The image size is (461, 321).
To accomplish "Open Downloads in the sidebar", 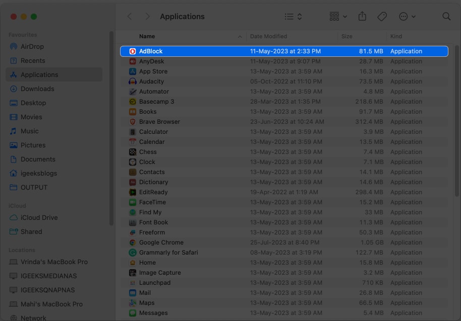I will tap(54, 89).
